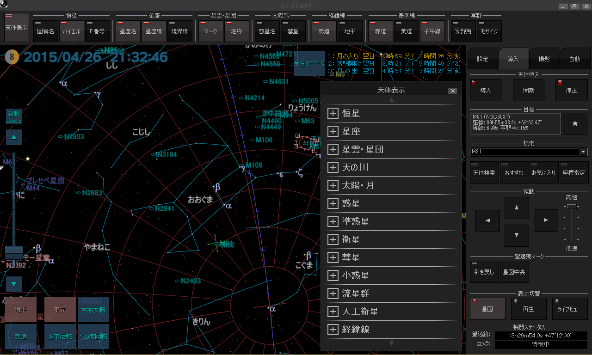Toggle 黄道 ecliptic reference line
This screenshot has width=592, height=355.
pyautogui.click(x=406, y=31)
